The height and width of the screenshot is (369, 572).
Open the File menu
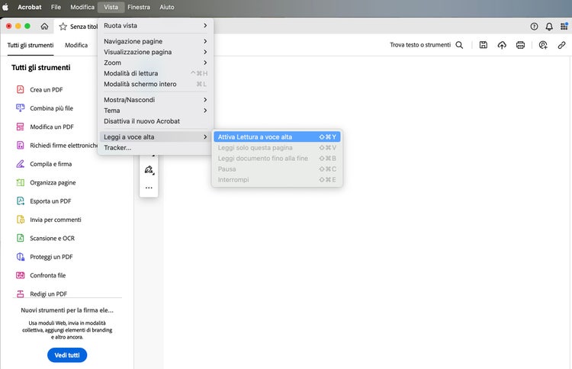[56, 7]
